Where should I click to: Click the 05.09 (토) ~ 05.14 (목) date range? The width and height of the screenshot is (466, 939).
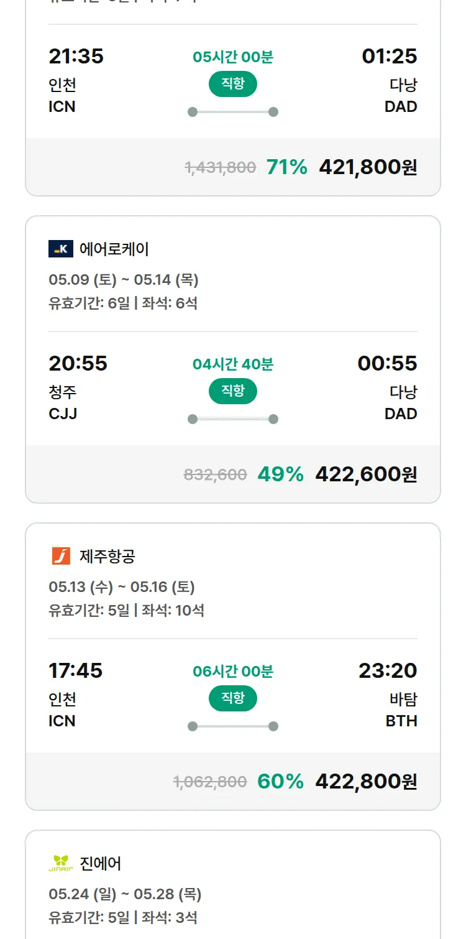pos(124,280)
